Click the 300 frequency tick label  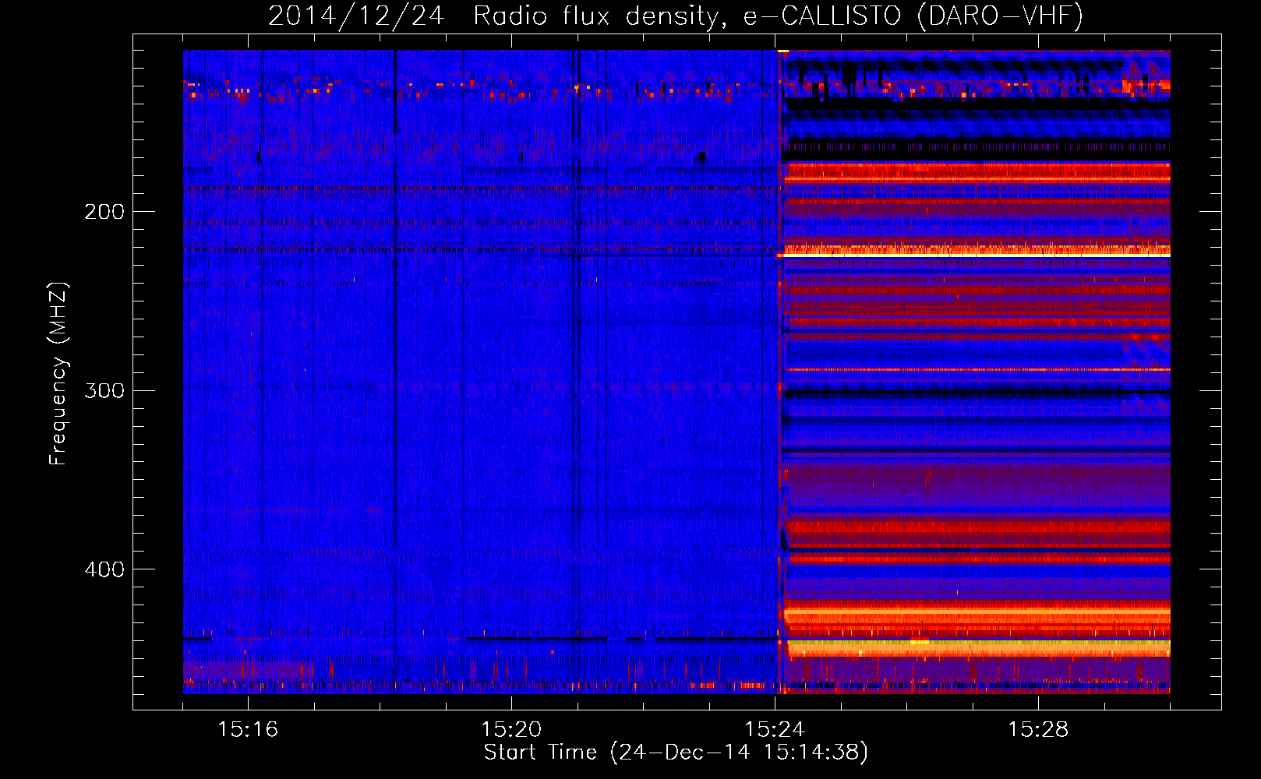coord(104,390)
